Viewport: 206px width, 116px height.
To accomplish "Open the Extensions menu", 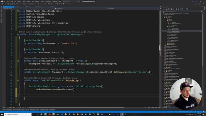I will pyautogui.click(x=48, y=1).
